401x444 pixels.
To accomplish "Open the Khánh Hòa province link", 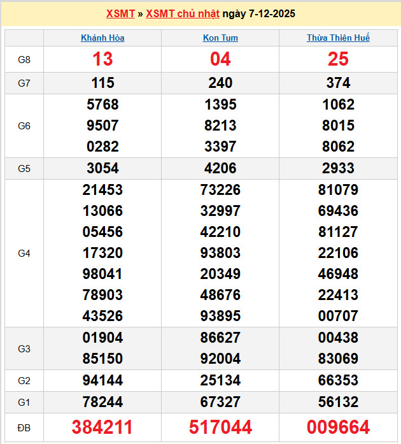I will 102,38.
